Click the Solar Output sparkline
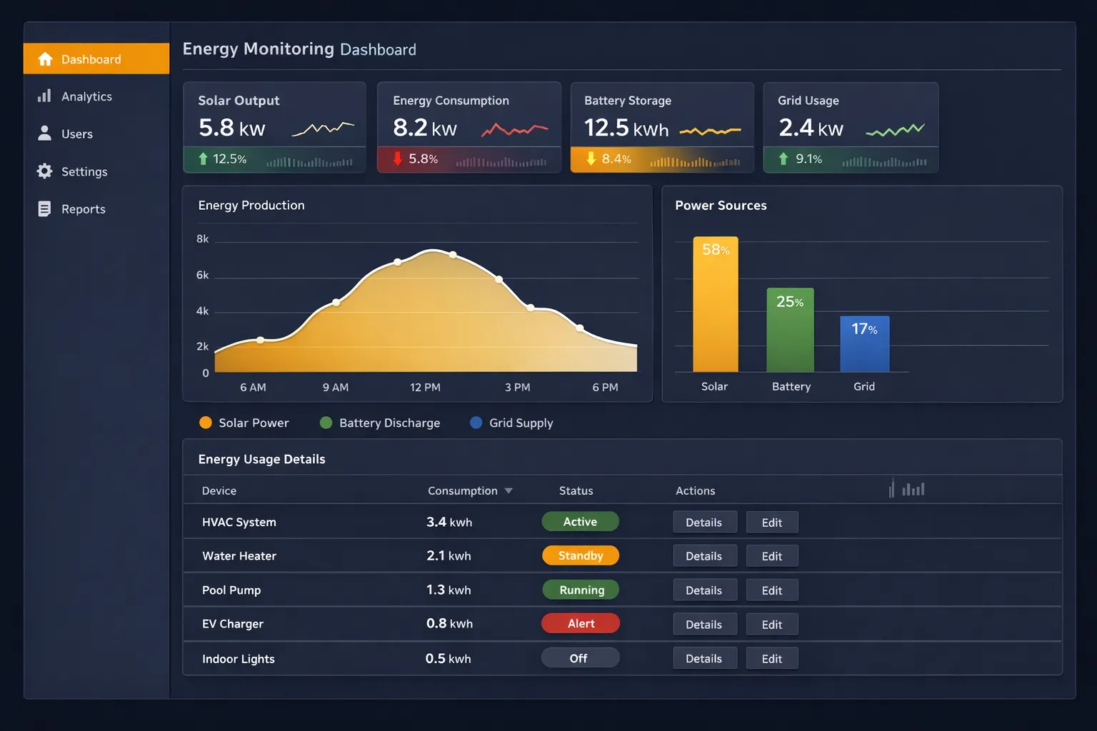Image resolution: width=1097 pixels, height=731 pixels. point(323,128)
